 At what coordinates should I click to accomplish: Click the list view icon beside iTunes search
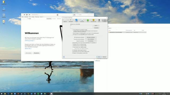click(74, 15)
